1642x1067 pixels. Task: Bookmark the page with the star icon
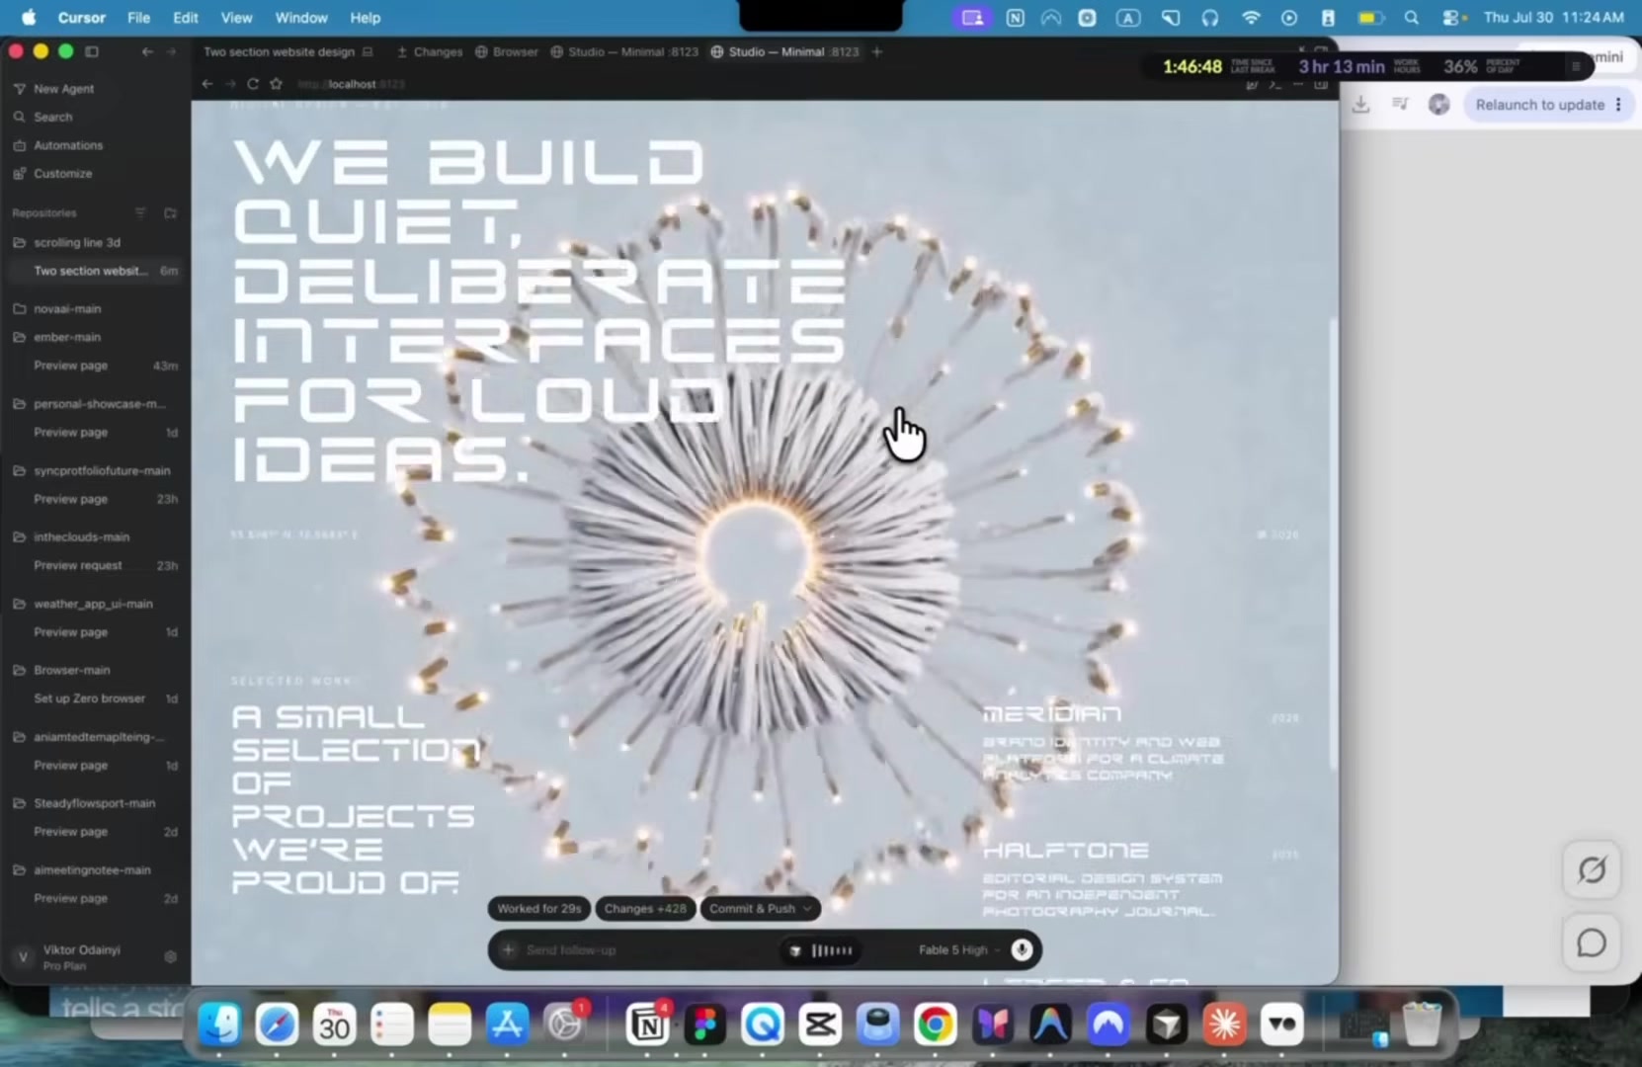[x=276, y=84]
